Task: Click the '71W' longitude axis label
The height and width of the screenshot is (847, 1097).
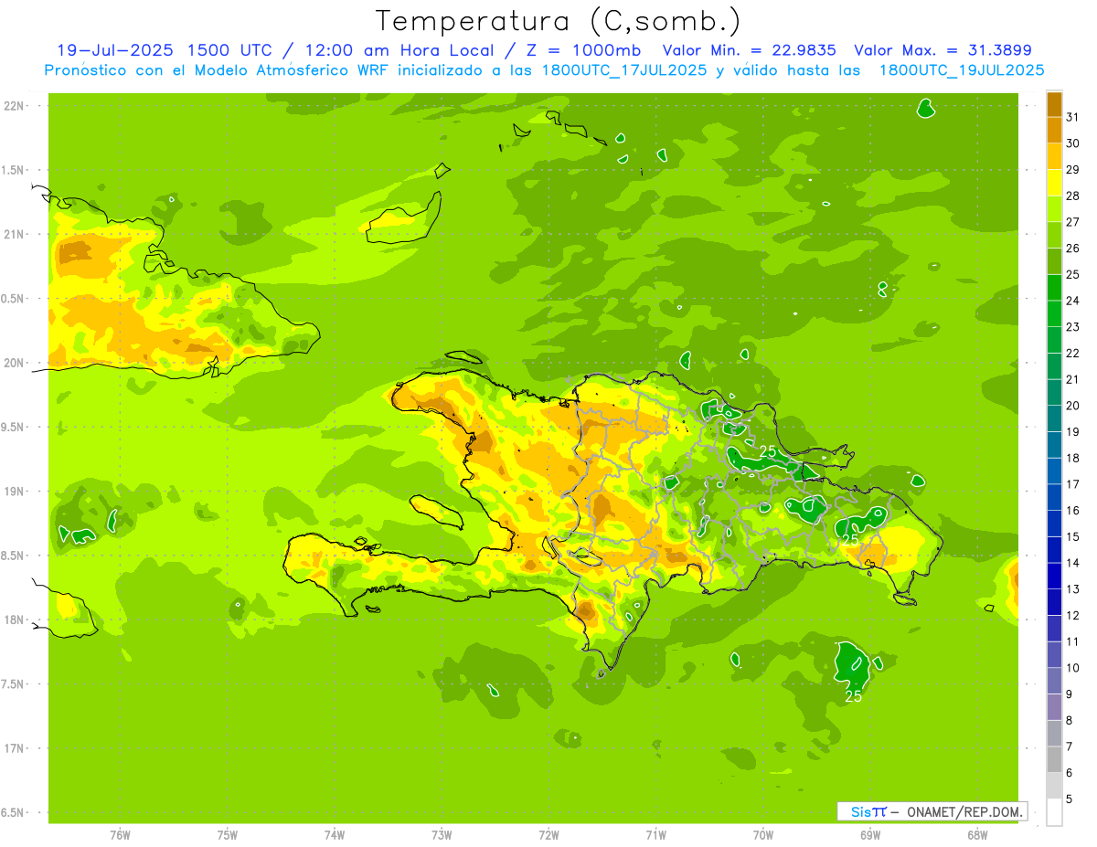Action: (x=655, y=835)
